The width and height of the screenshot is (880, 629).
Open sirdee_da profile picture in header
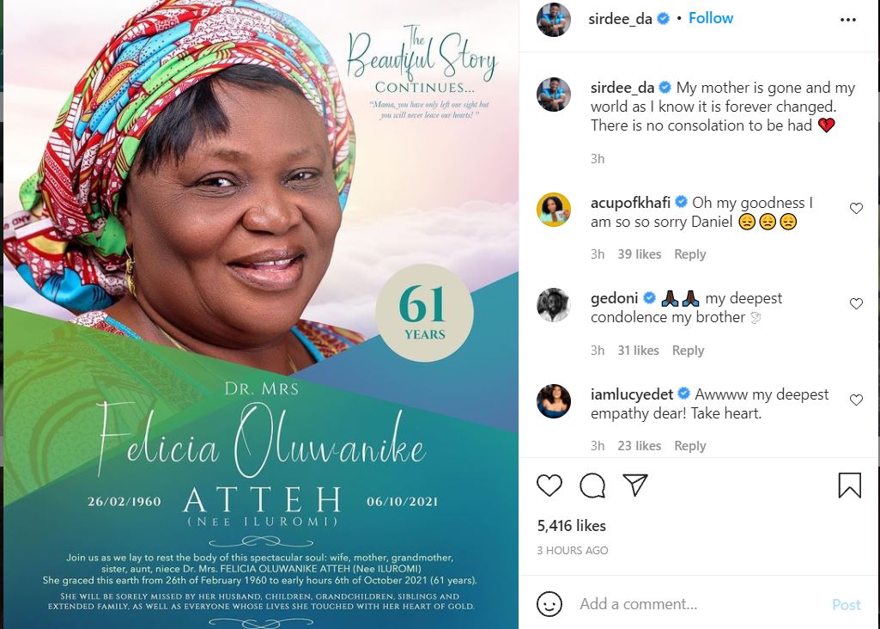(554, 19)
